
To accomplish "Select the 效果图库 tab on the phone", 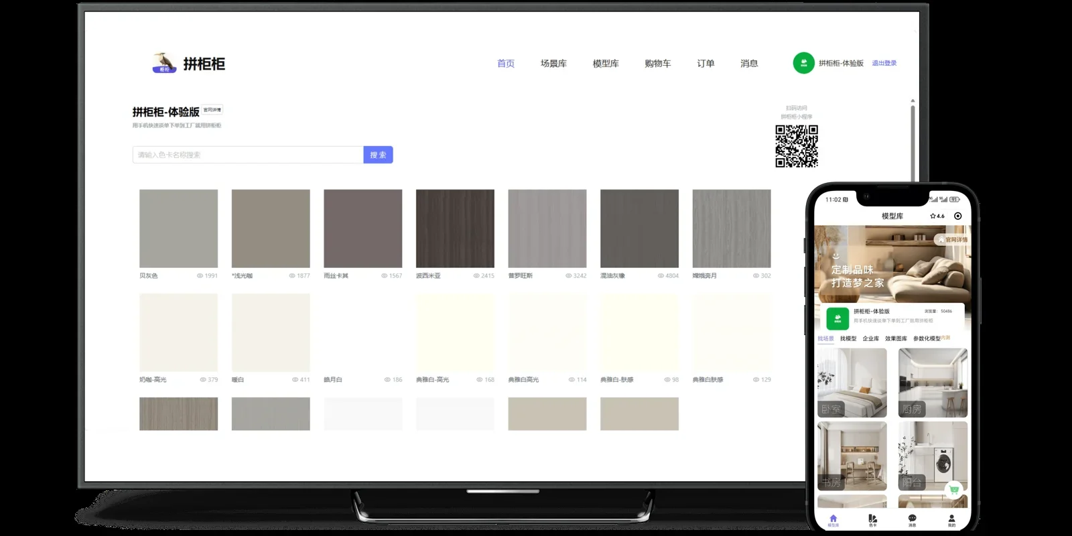I will (896, 338).
